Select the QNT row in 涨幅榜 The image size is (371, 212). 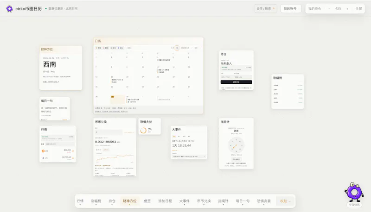(288, 89)
